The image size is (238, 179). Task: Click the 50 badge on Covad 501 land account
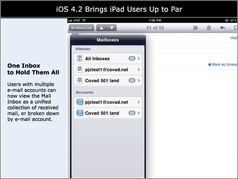(x=132, y=113)
